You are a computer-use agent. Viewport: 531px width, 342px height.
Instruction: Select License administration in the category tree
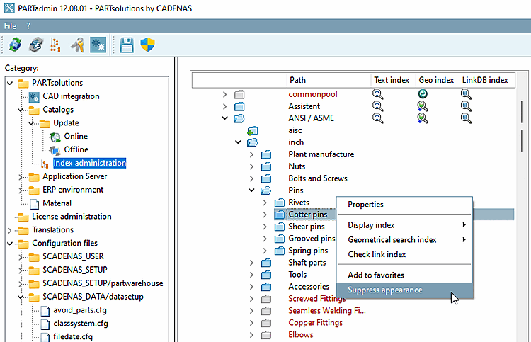[72, 217]
